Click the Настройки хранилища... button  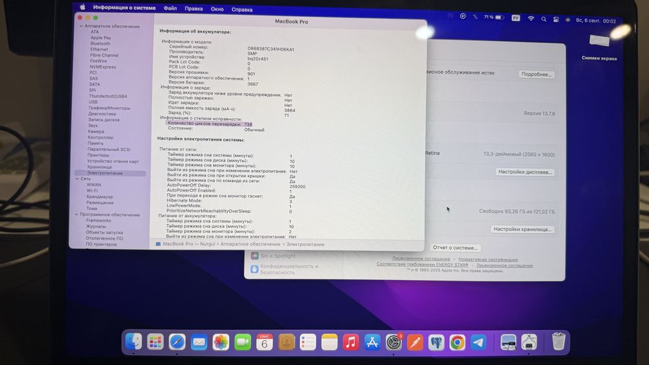(x=522, y=229)
